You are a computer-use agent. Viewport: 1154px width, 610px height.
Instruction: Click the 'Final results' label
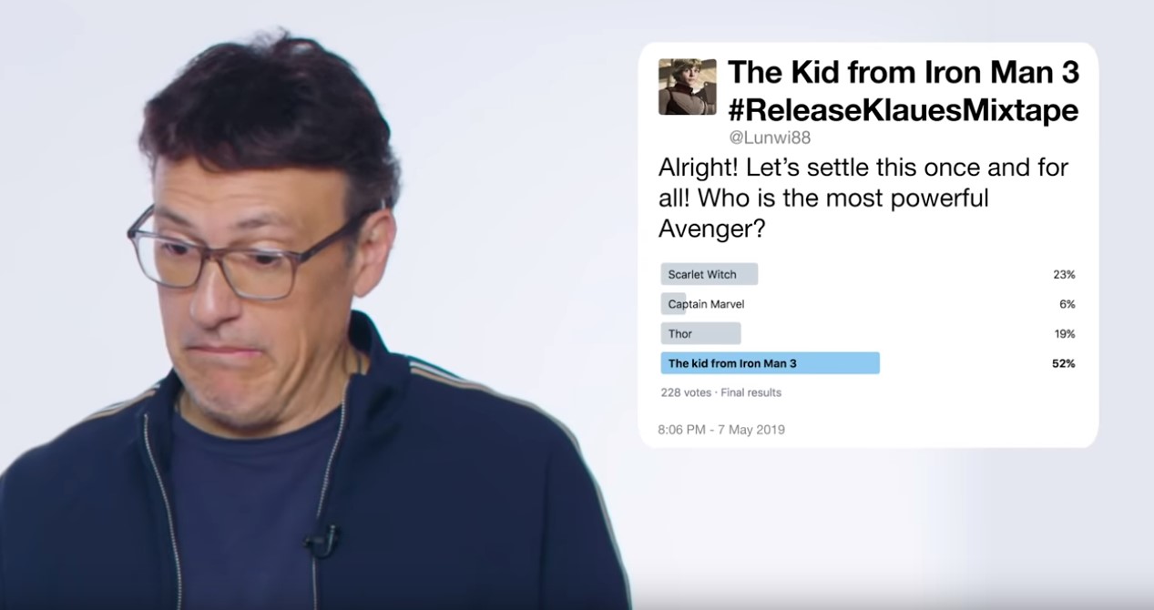pyautogui.click(x=751, y=392)
